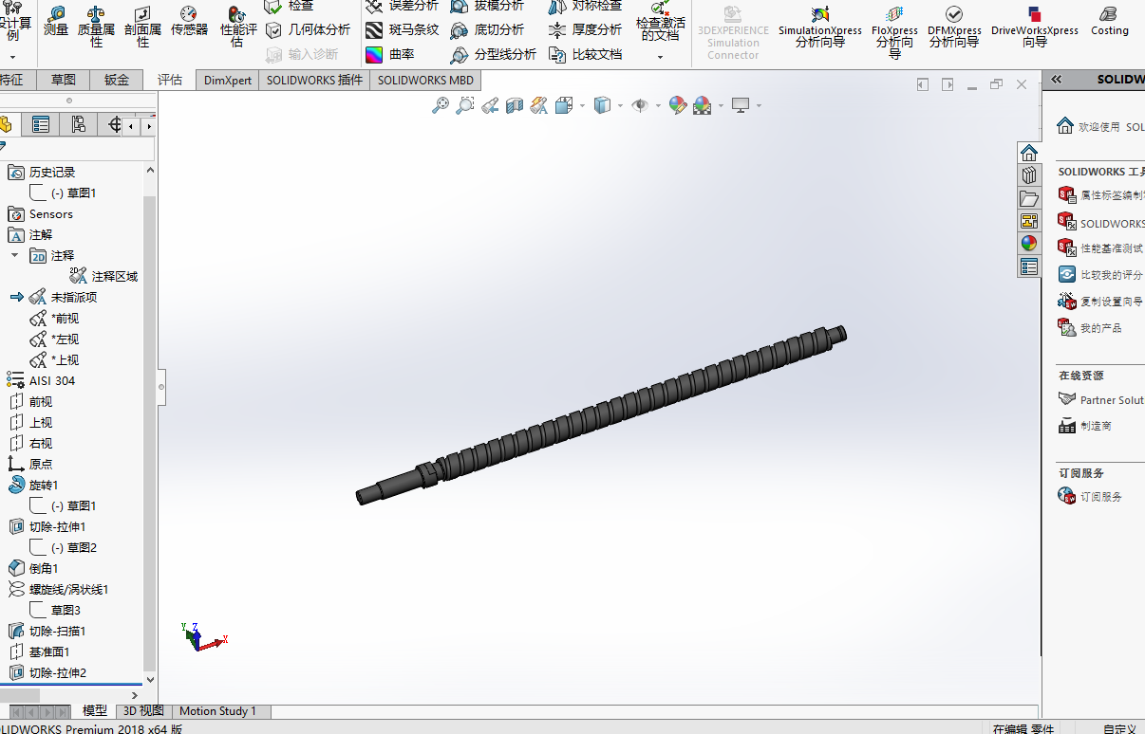Open 性能基准测试 link

[1101, 248]
